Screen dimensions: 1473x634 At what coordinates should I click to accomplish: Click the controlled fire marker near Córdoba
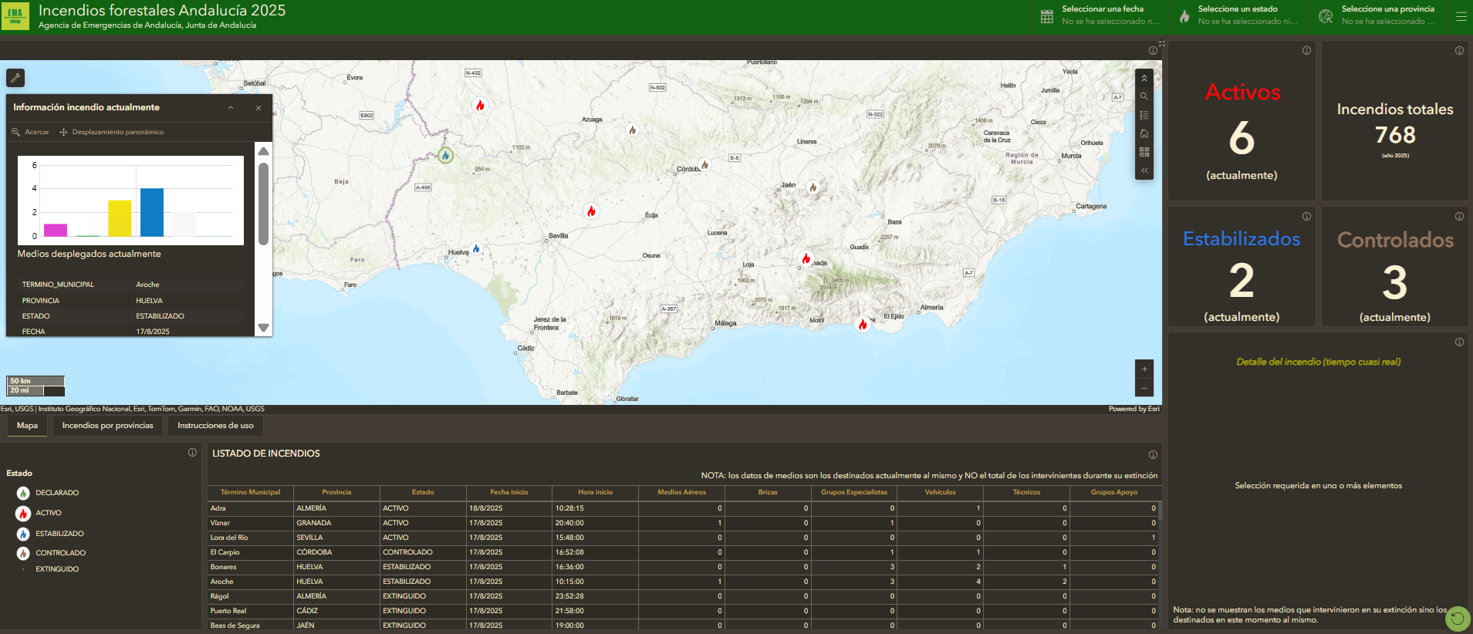[x=704, y=164]
